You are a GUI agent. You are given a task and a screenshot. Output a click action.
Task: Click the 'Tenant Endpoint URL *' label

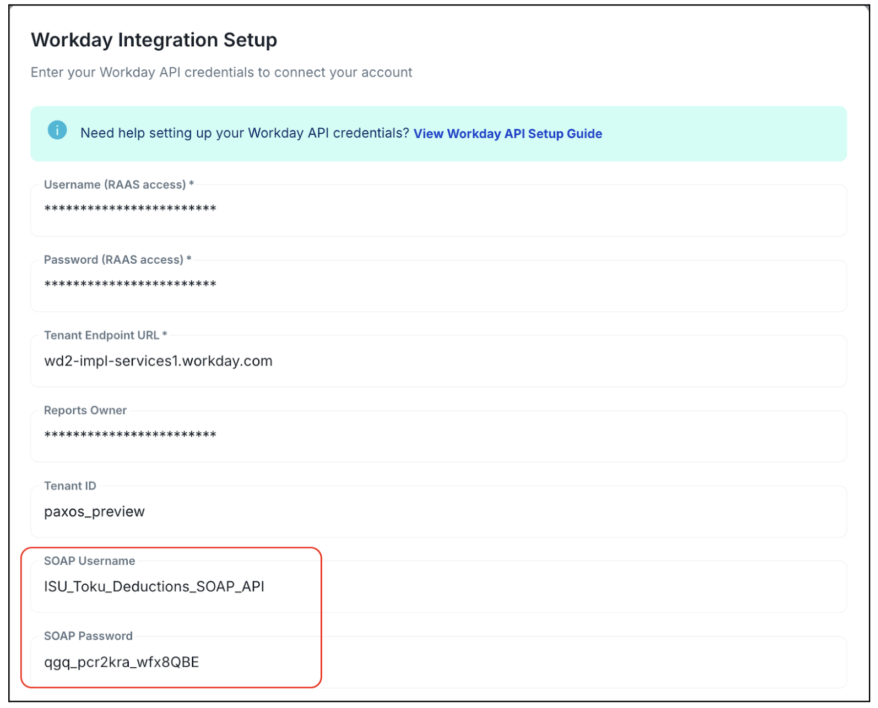pyautogui.click(x=106, y=335)
